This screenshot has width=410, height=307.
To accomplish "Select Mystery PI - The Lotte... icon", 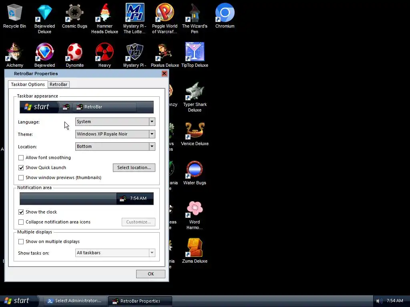I will (x=135, y=18).
